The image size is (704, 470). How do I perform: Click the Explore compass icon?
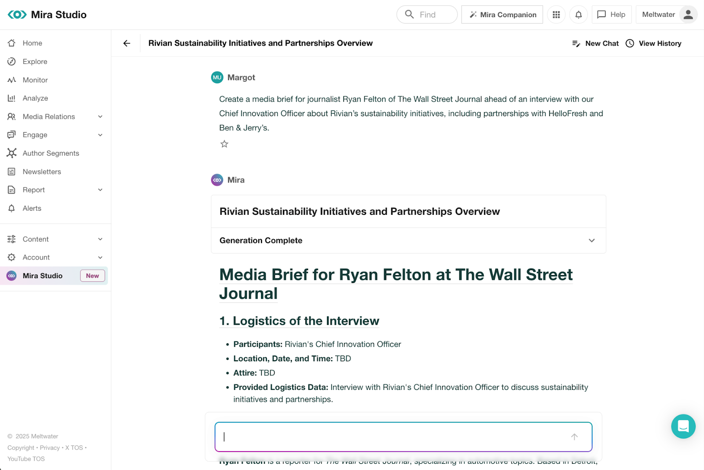(12, 62)
